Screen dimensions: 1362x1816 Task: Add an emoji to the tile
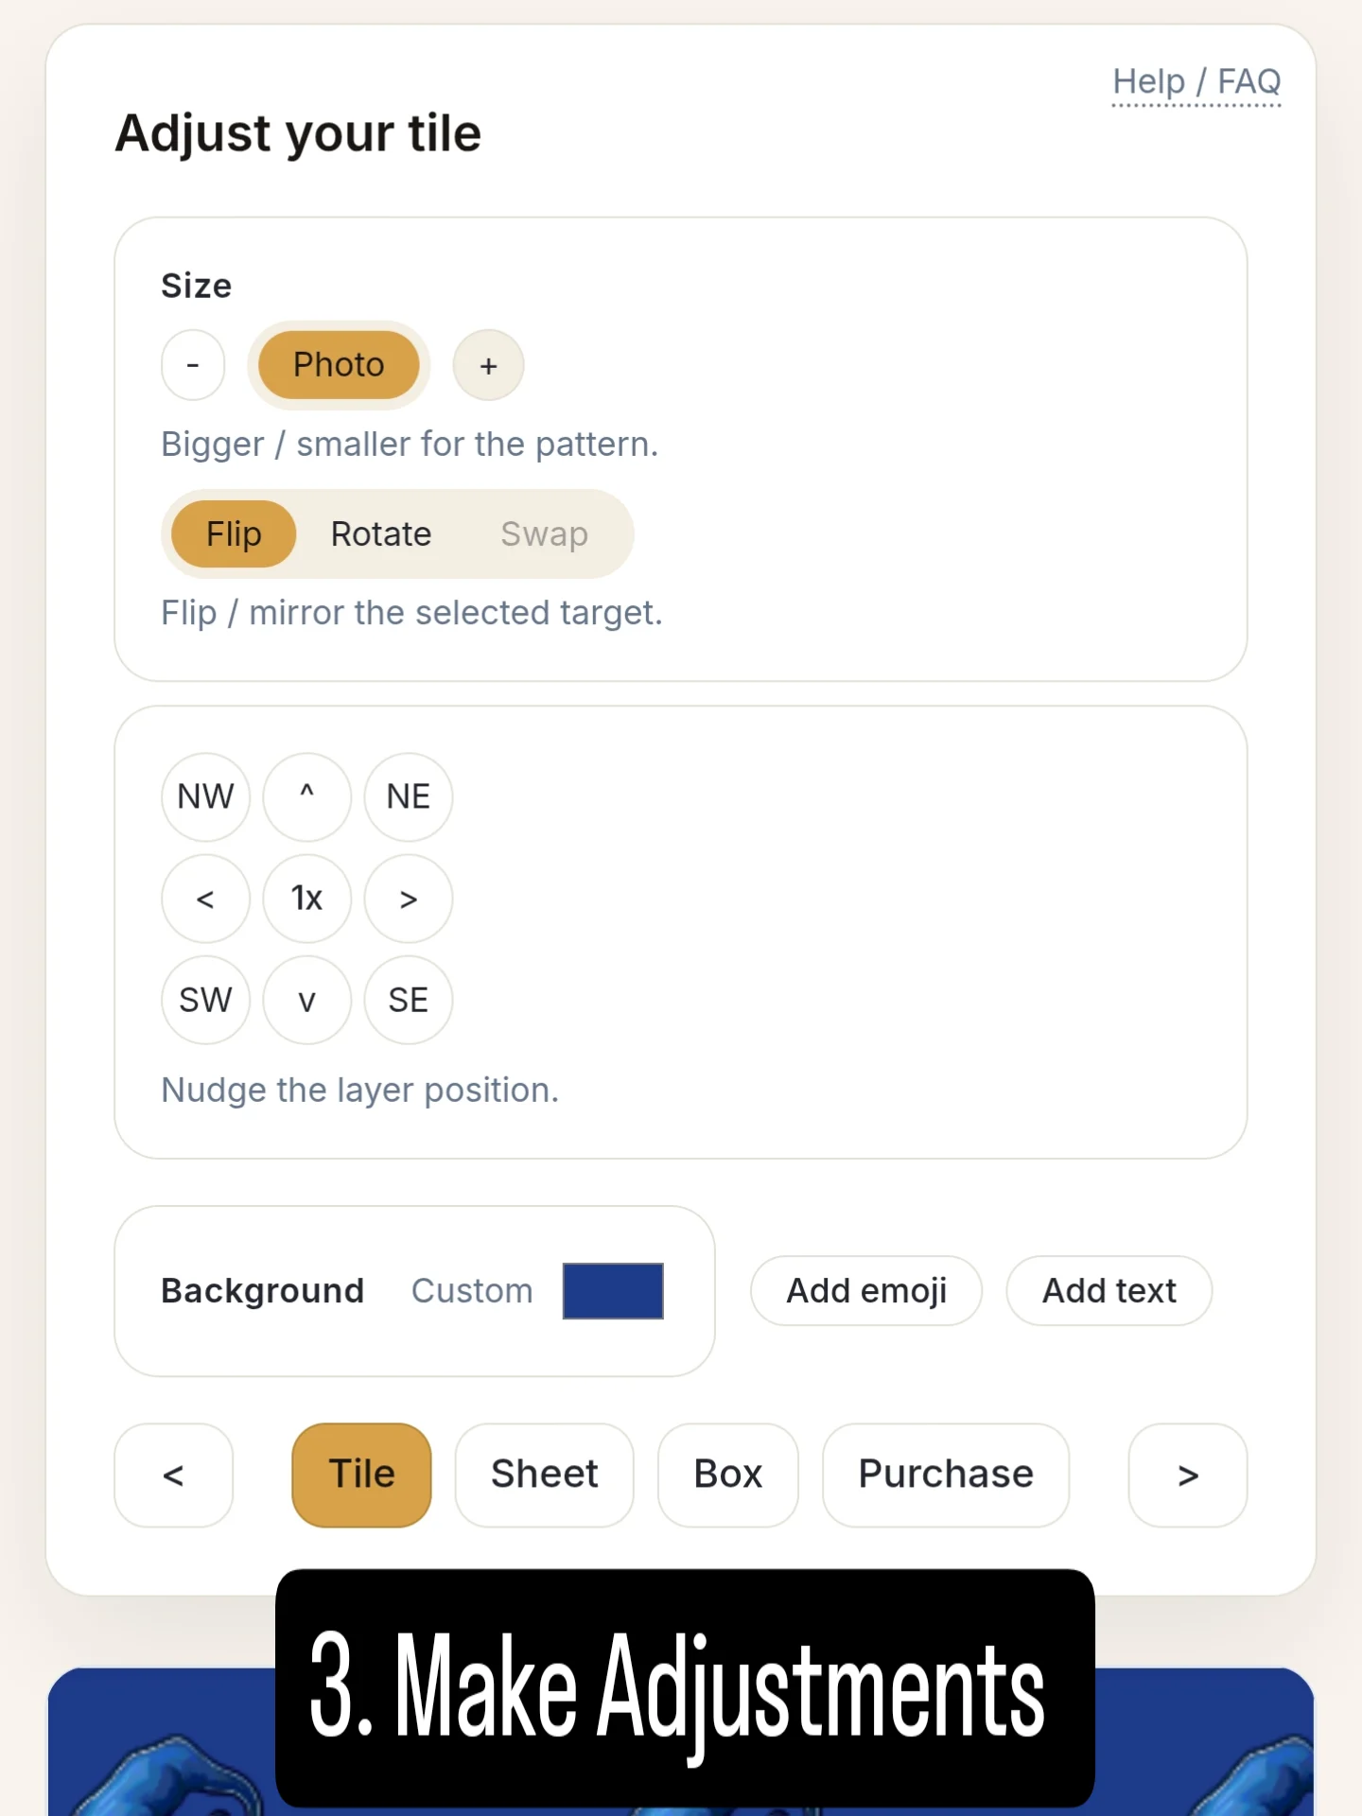pyautogui.click(x=865, y=1290)
